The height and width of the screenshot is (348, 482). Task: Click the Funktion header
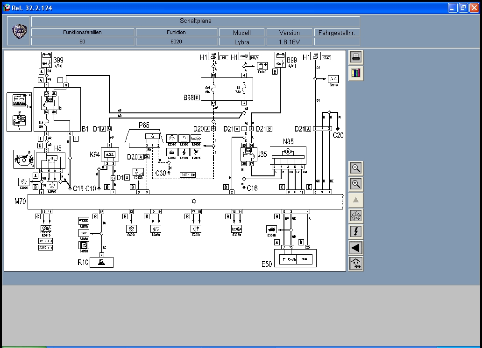point(177,32)
